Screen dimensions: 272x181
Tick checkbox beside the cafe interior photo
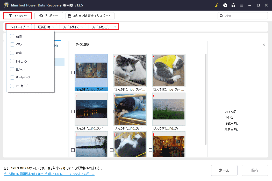(151, 150)
